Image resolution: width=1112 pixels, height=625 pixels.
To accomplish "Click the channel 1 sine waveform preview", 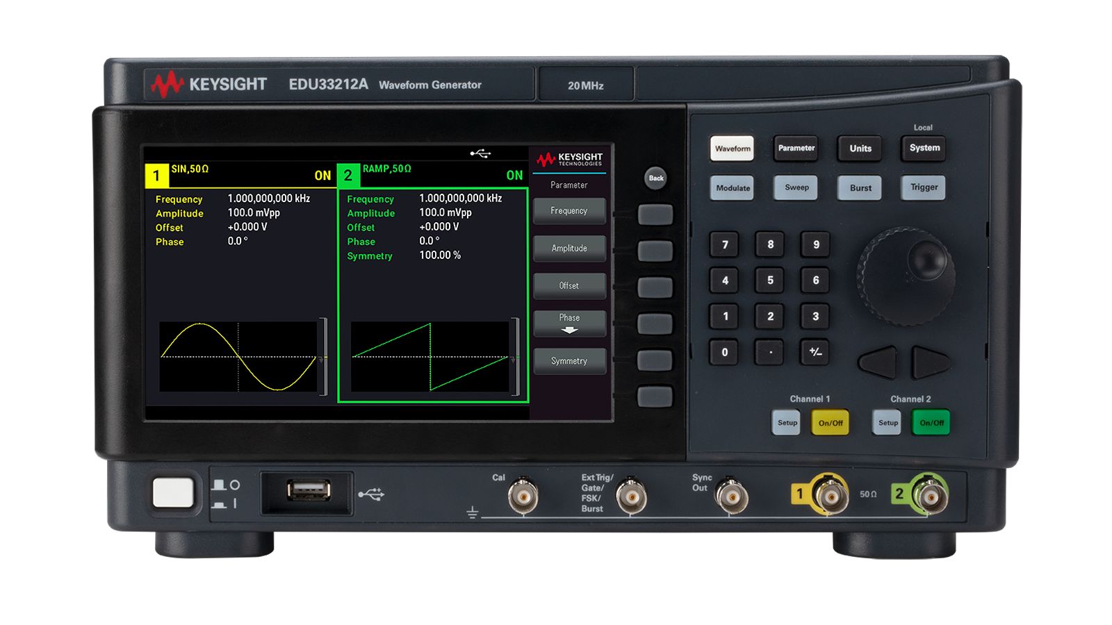I will (238, 357).
